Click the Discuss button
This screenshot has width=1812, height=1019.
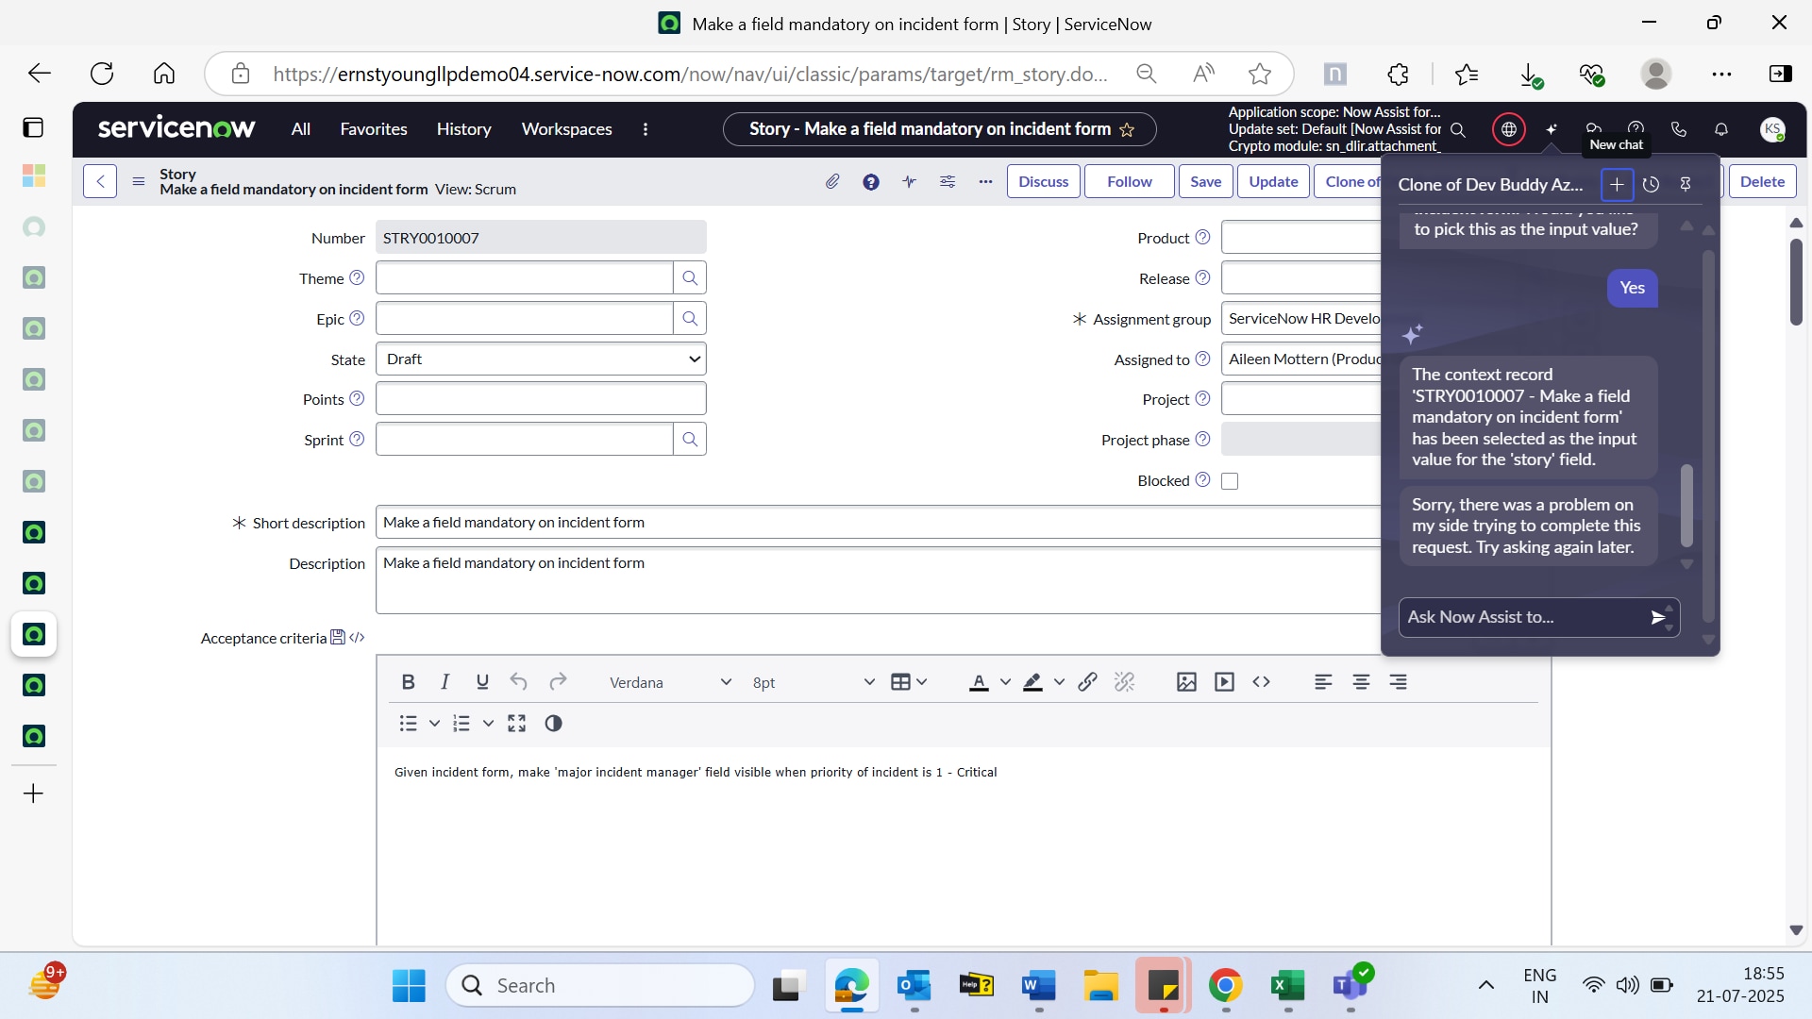(1044, 181)
